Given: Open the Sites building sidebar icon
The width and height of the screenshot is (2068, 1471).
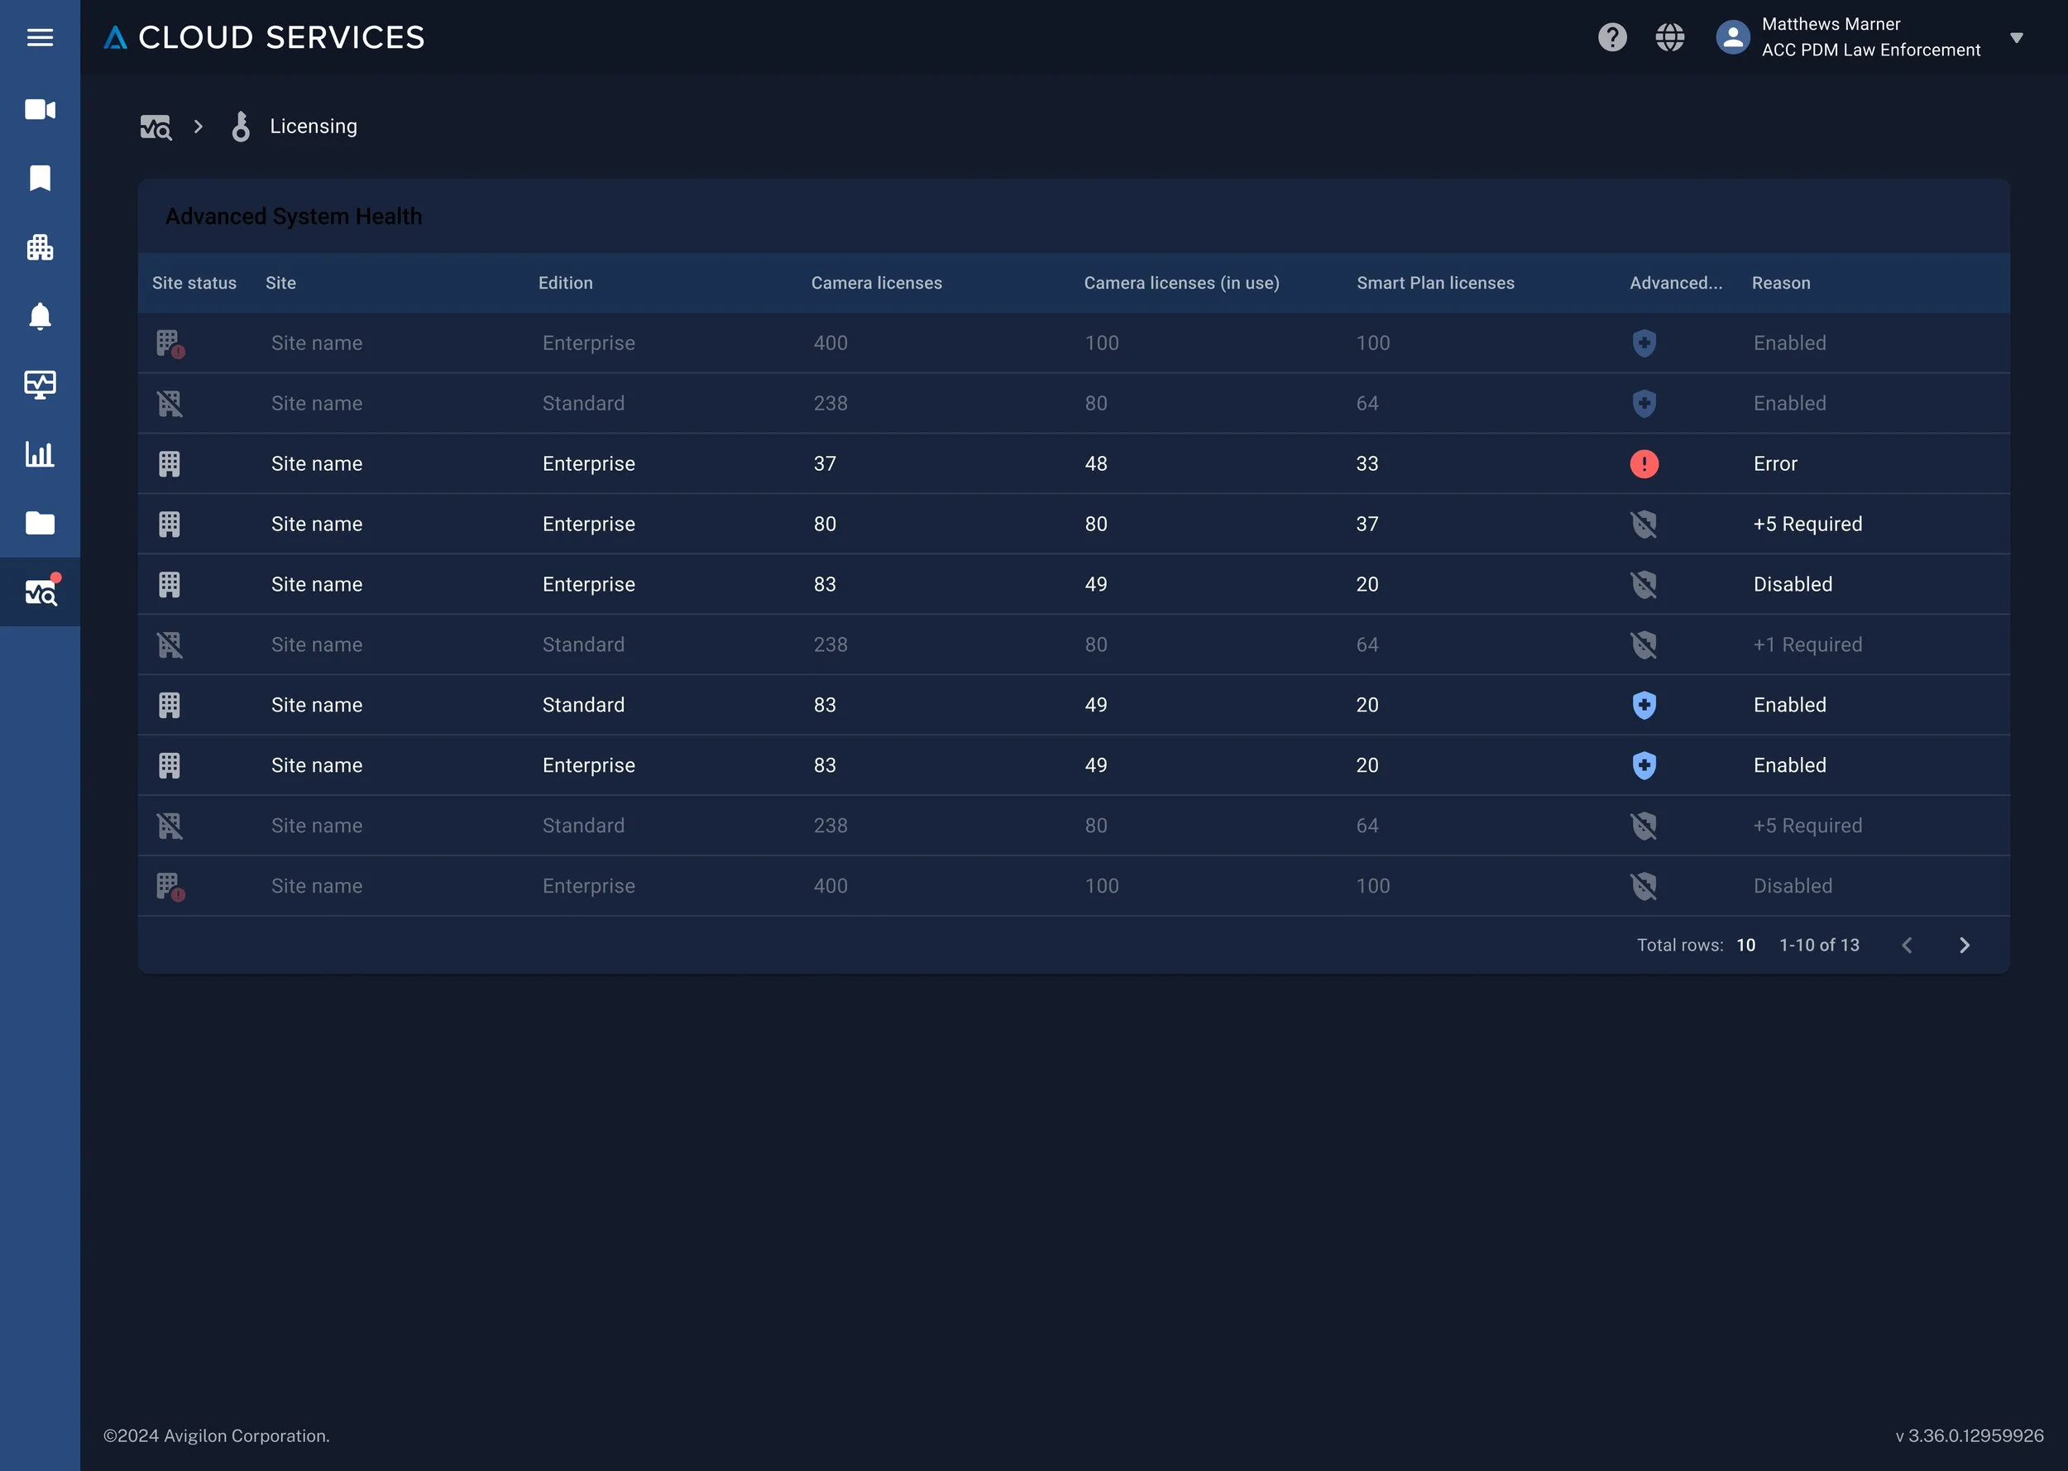Looking at the screenshot, I should coord(40,247).
